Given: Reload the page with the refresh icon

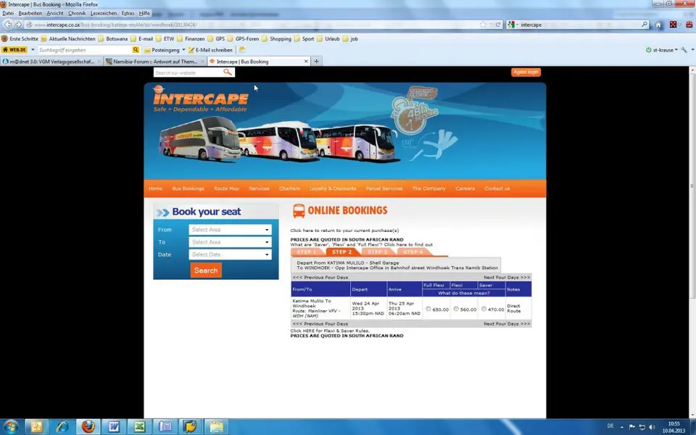Looking at the screenshot, I should point(498,25).
